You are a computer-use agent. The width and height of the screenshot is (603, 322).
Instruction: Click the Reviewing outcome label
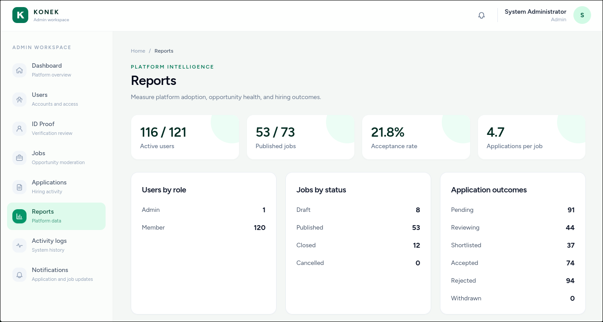[465, 227]
